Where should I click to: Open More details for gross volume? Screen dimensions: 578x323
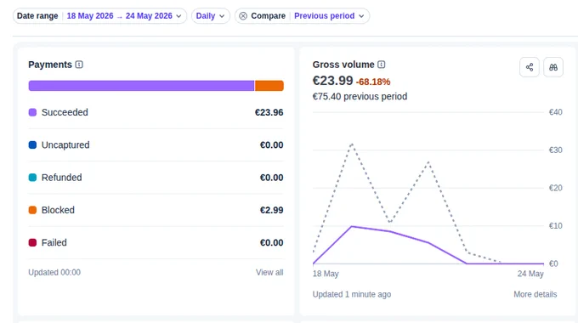point(535,294)
